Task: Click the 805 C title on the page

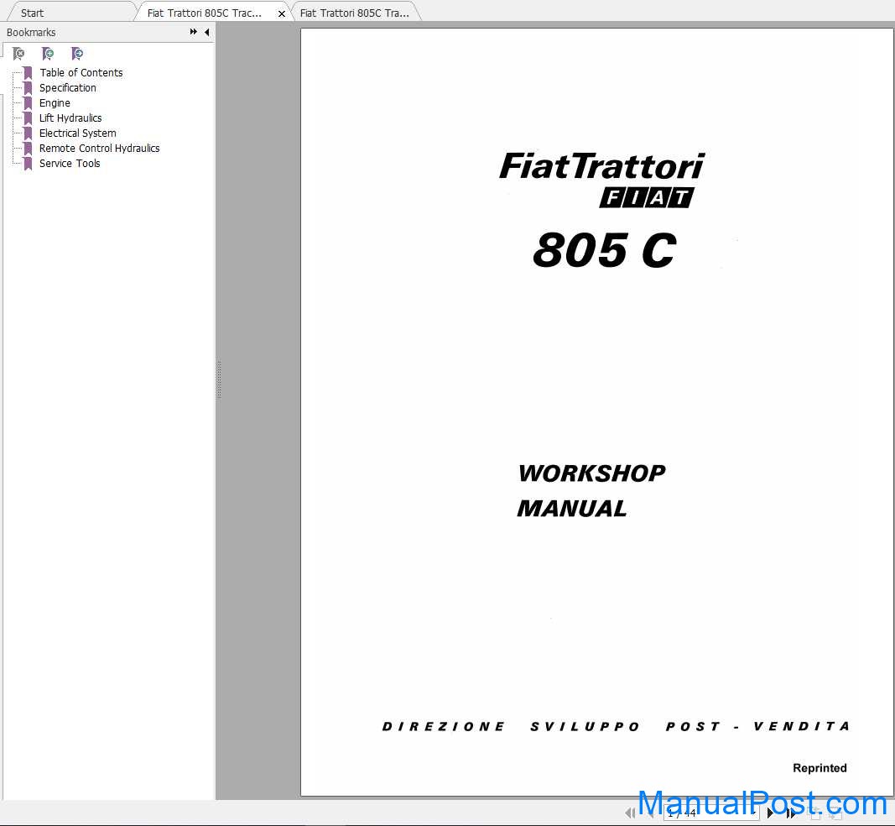Action: point(605,250)
